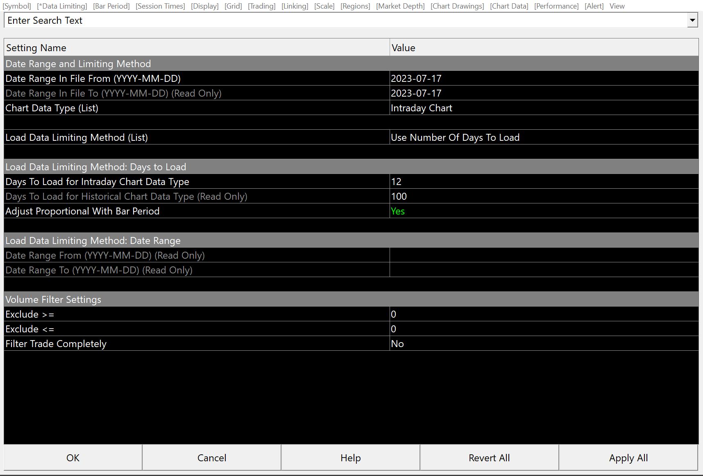This screenshot has width=703, height=476.
Task: Click the Setting Name column header
Action: tap(197, 48)
